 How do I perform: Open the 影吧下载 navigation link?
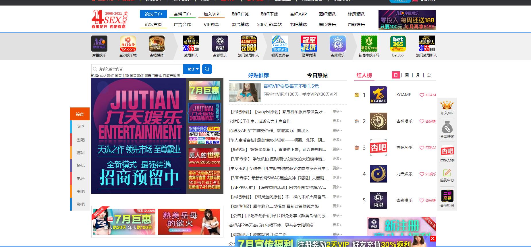269,14
